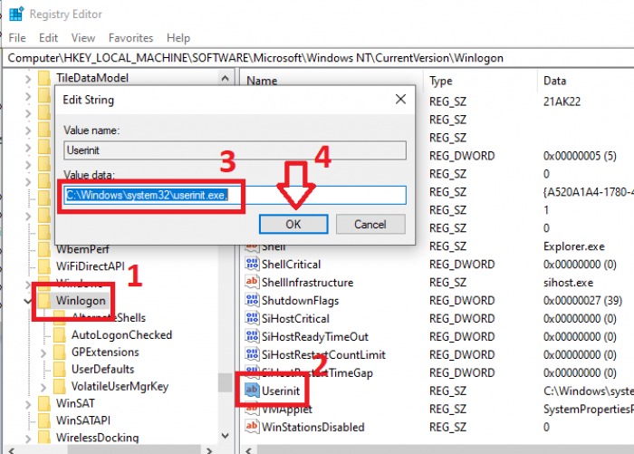
Task: Click the tree horizontal scroll right arrow
Action: point(209,450)
